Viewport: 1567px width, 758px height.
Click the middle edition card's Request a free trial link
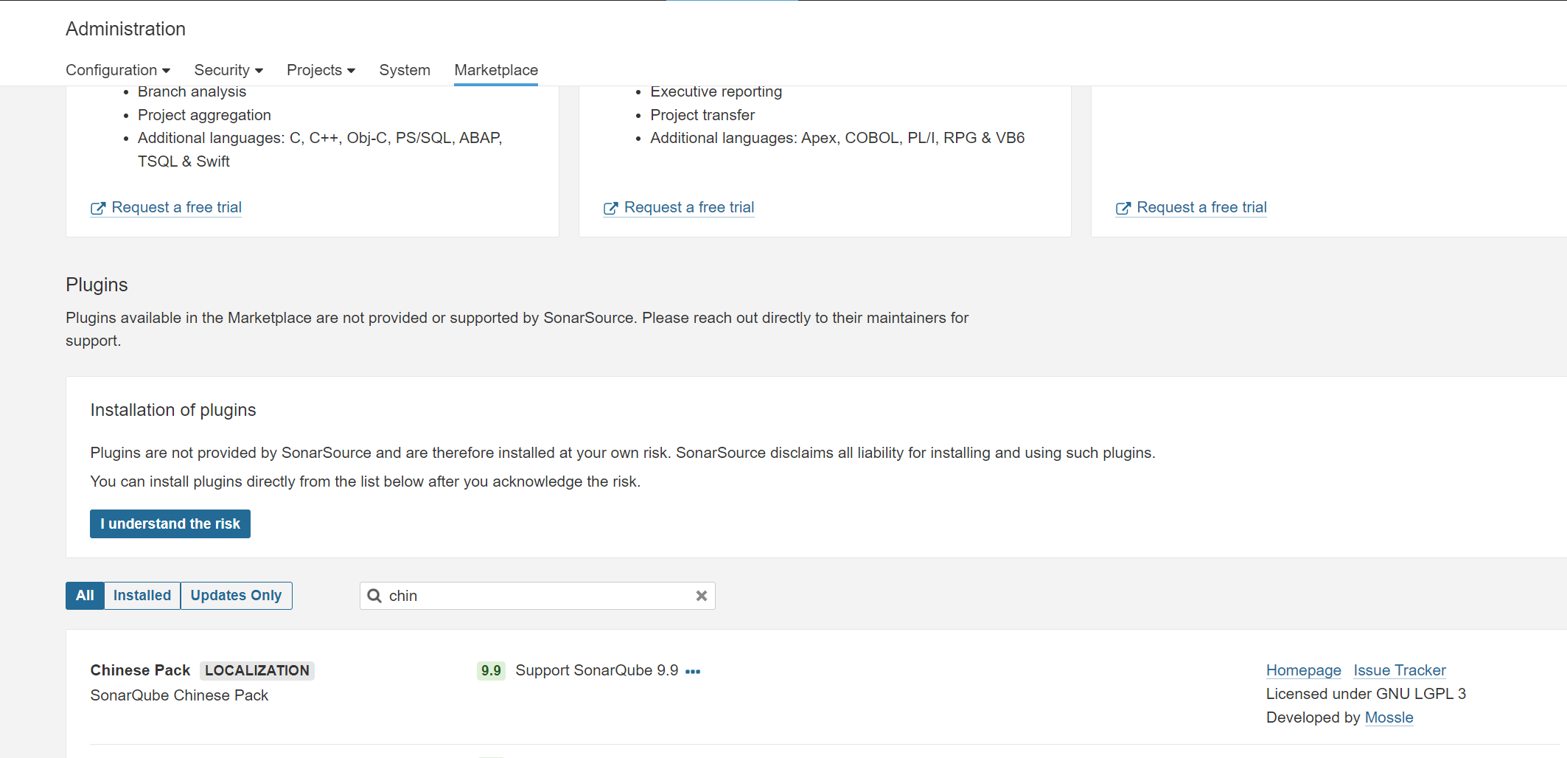pos(679,207)
